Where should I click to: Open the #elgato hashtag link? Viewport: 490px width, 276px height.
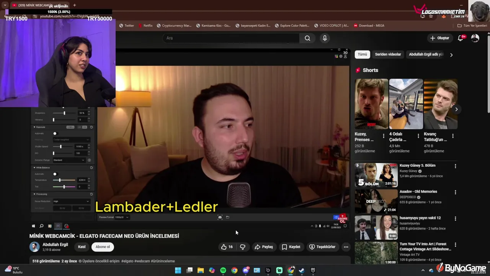pos(127,261)
